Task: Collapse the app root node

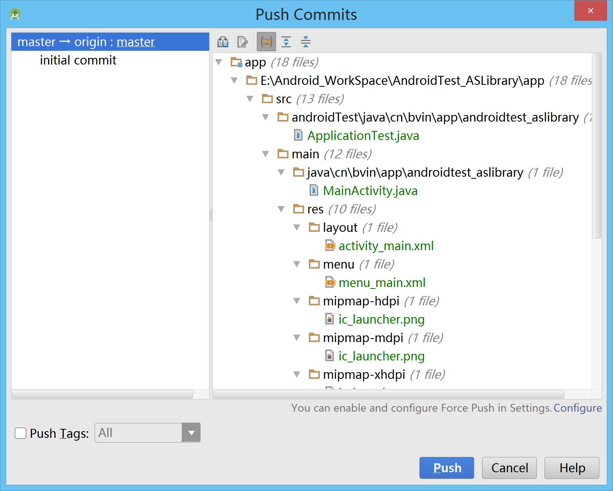Action: point(219,62)
